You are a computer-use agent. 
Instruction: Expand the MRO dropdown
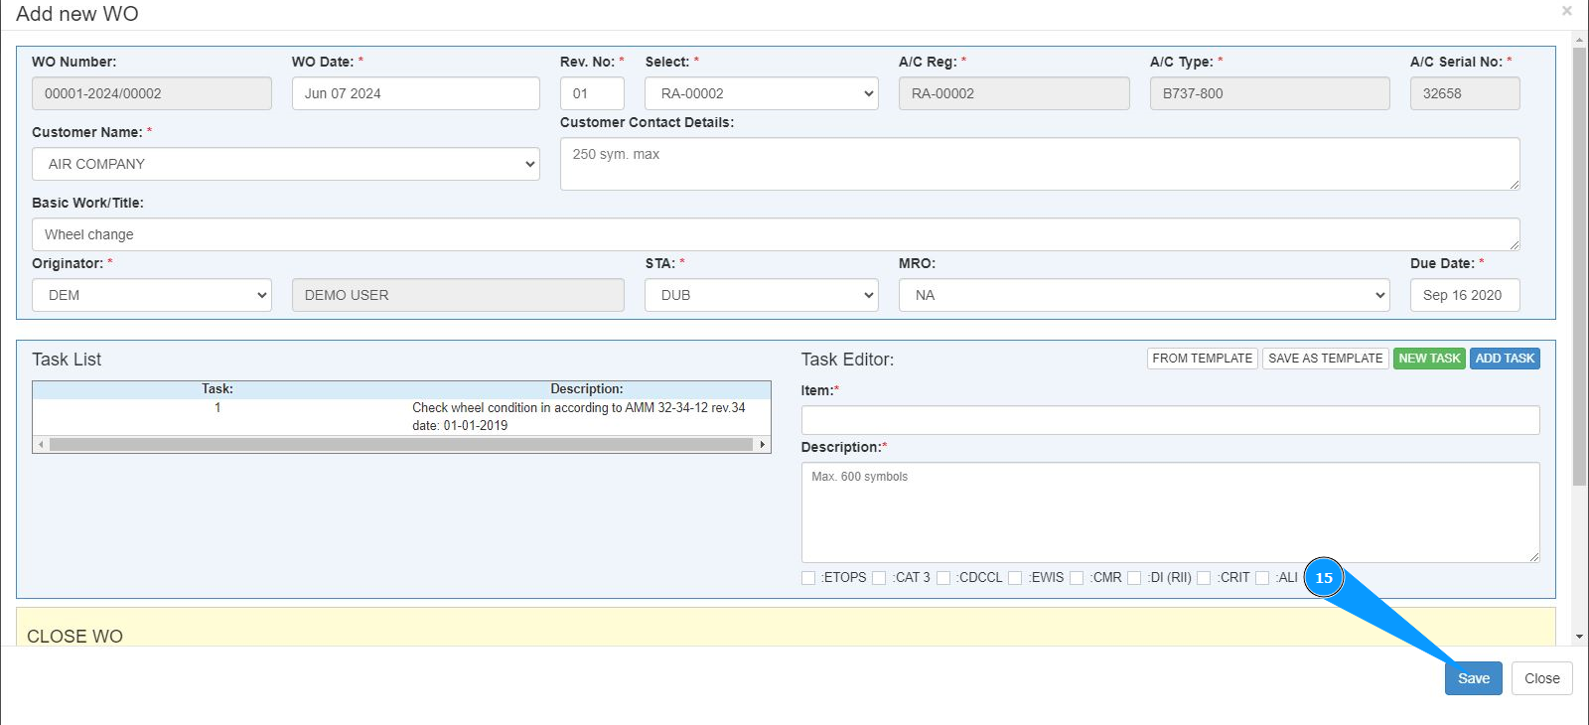point(1144,295)
